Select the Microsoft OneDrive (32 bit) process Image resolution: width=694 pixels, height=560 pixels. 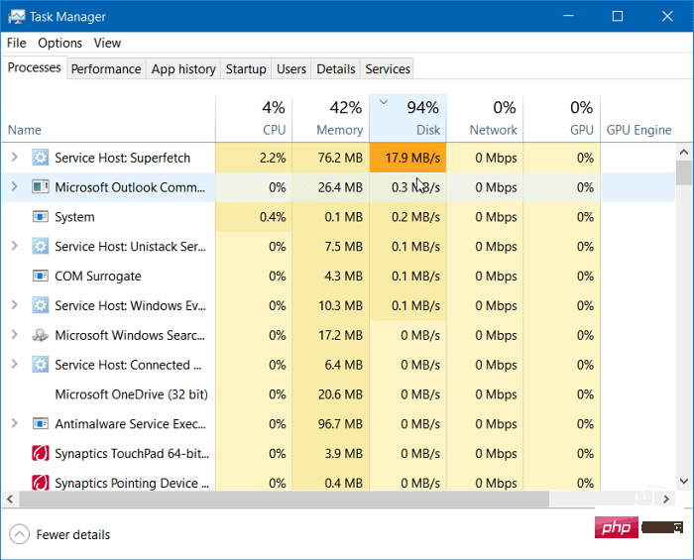pyautogui.click(x=132, y=394)
